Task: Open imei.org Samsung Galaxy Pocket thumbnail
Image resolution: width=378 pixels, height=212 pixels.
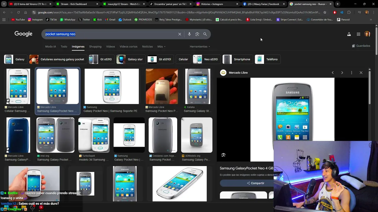Action: coord(56,135)
